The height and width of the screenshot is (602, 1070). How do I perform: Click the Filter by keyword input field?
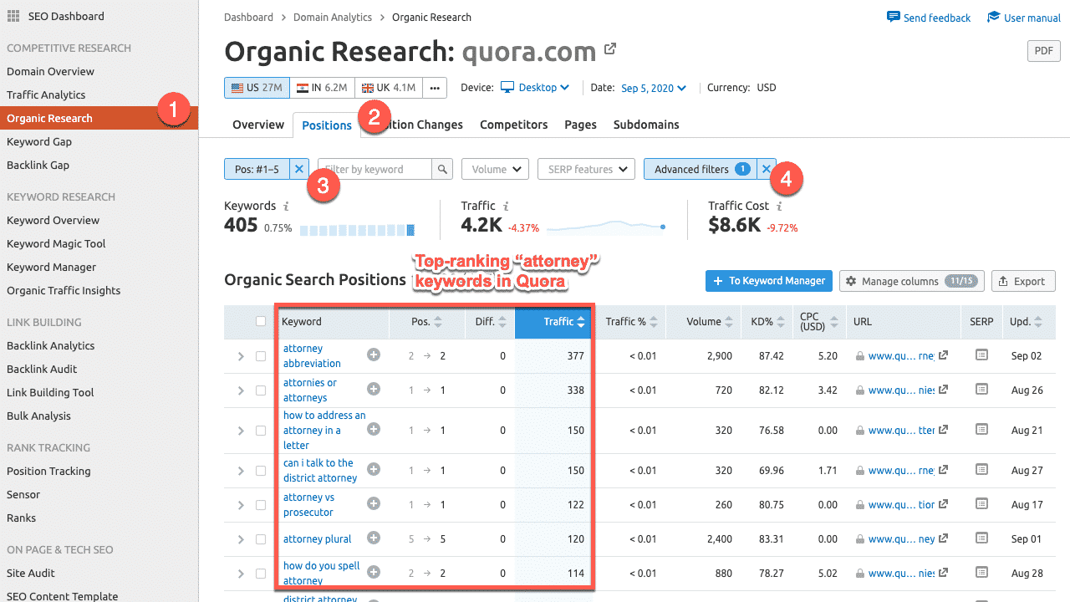click(x=374, y=169)
